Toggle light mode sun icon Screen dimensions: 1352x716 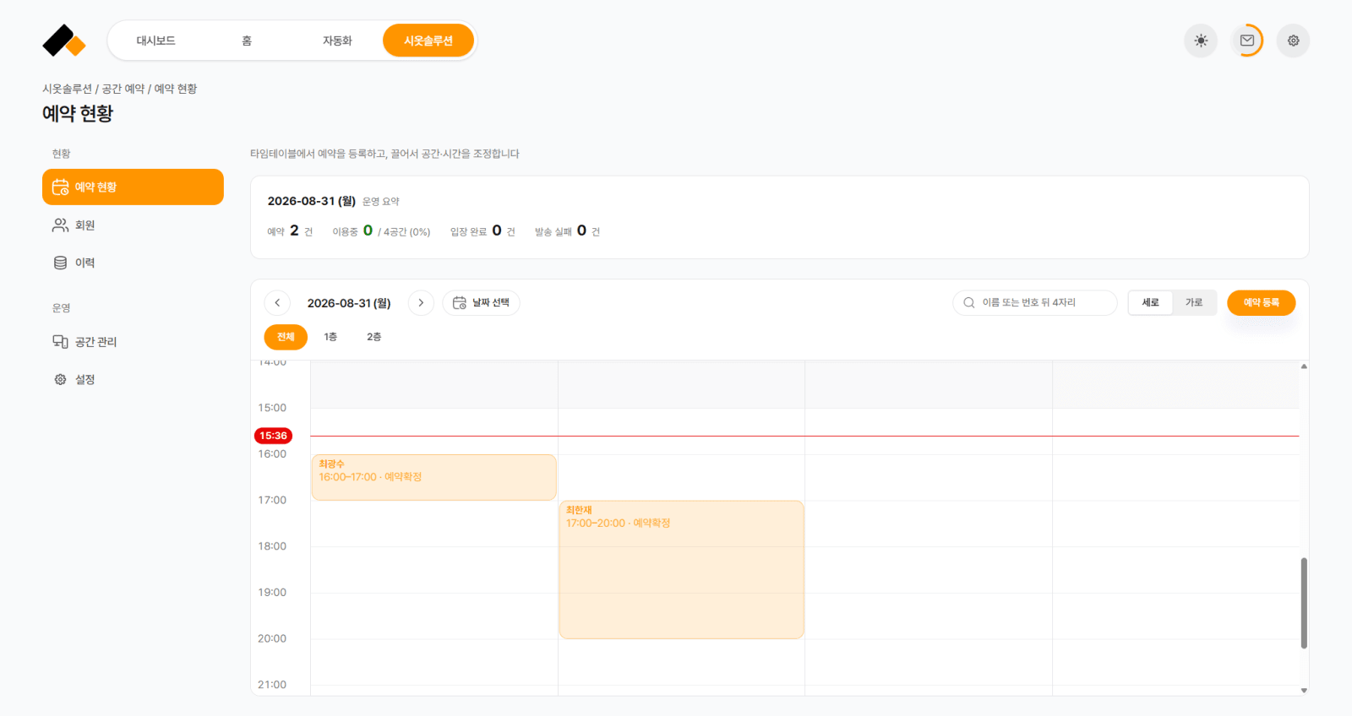click(1201, 41)
